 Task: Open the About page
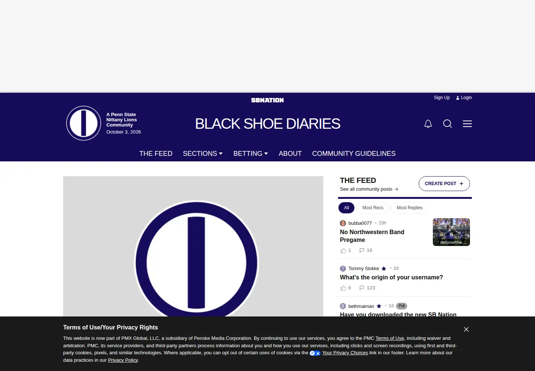(290, 154)
